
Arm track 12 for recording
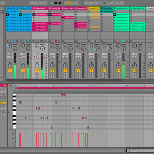click(x=104, y=77)
